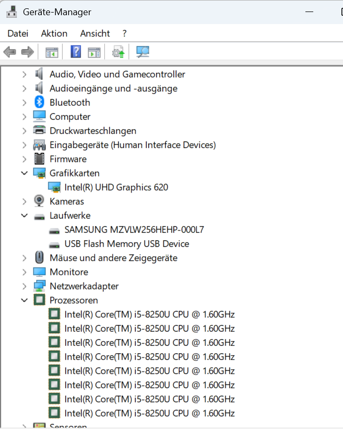This screenshot has width=343, height=429.
Task: Expand the Kameras category
Action: [25, 201]
